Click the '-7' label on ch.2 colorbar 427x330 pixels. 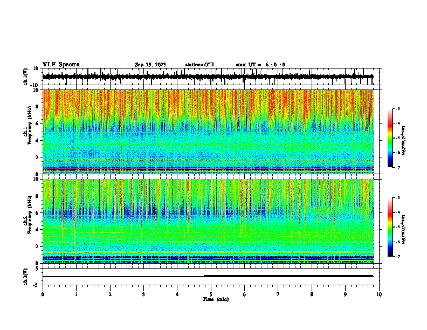[x=398, y=256]
